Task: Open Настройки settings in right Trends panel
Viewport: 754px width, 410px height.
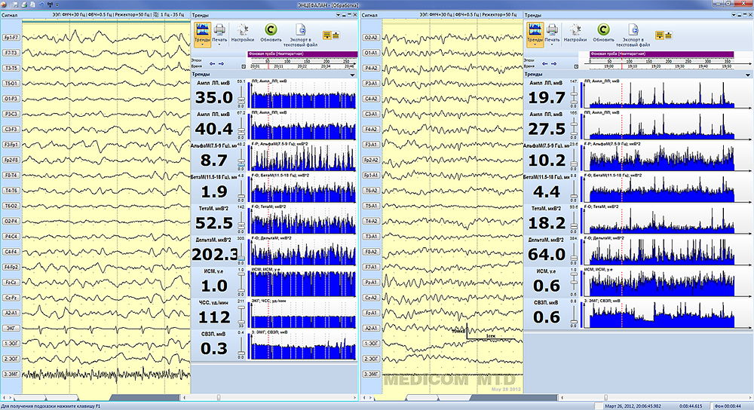Action: point(575,32)
